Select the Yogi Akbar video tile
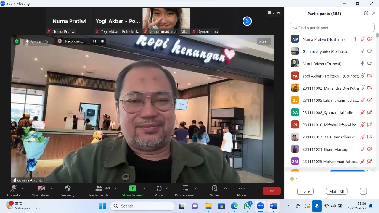 click(118, 21)
